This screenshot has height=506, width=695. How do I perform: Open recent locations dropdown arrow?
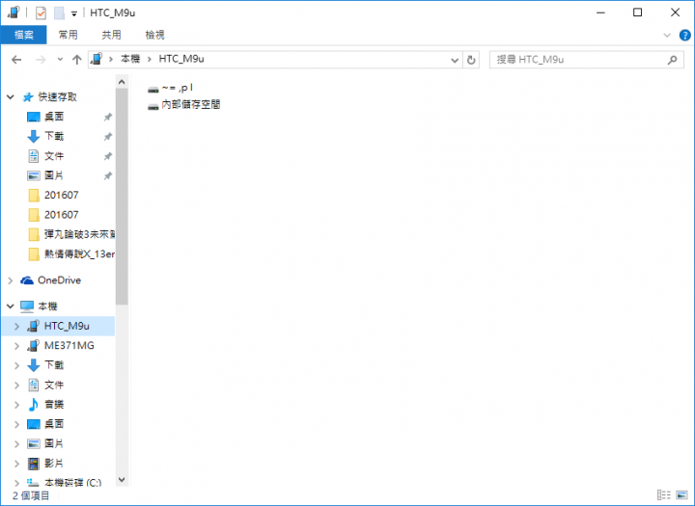tap(60, 60)
